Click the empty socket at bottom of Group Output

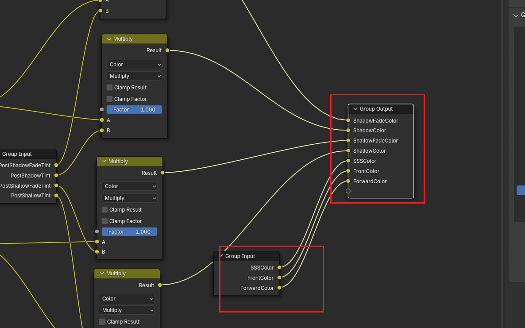[348, 191]
